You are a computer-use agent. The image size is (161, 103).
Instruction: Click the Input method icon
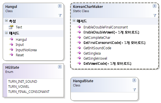11,44
